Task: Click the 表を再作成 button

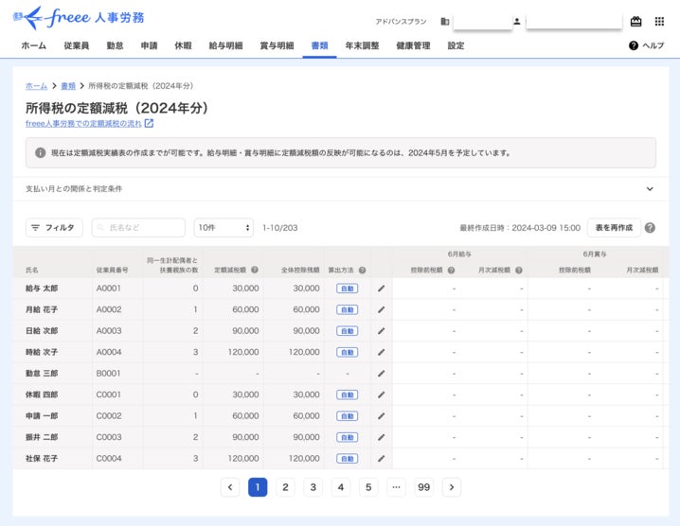Action: click(x=614, y=228)
